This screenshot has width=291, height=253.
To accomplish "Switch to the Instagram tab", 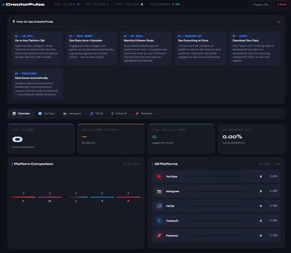I will [72, 113].
